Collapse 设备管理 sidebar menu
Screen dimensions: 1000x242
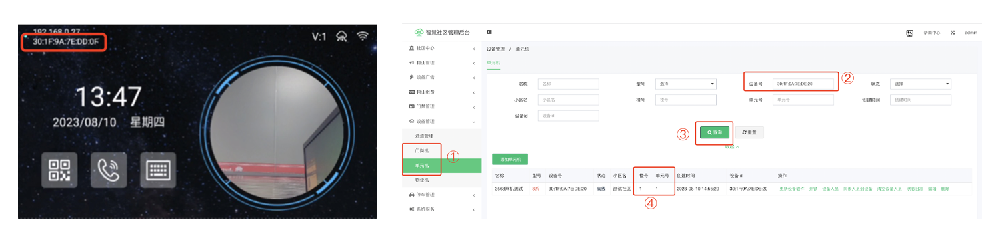coord(442,121)
